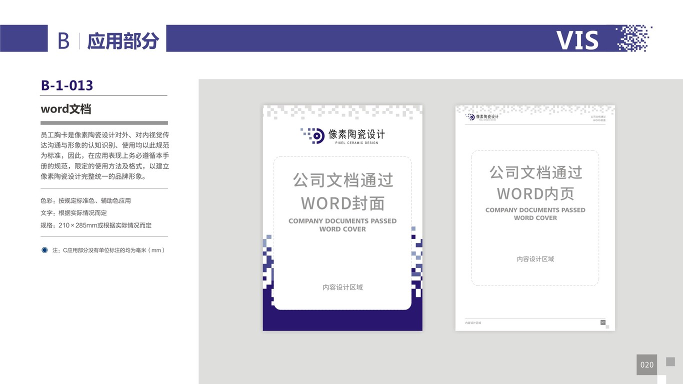The width and height of the screenshot is (683, 384).
Task: Click the gray square beside page number 020
Action: coord(670,361)
